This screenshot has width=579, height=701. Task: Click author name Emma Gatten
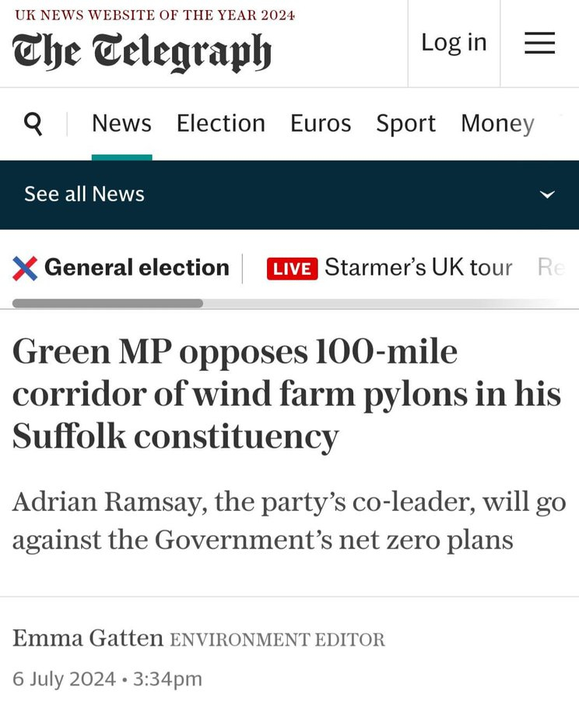(x=87, y=639)
